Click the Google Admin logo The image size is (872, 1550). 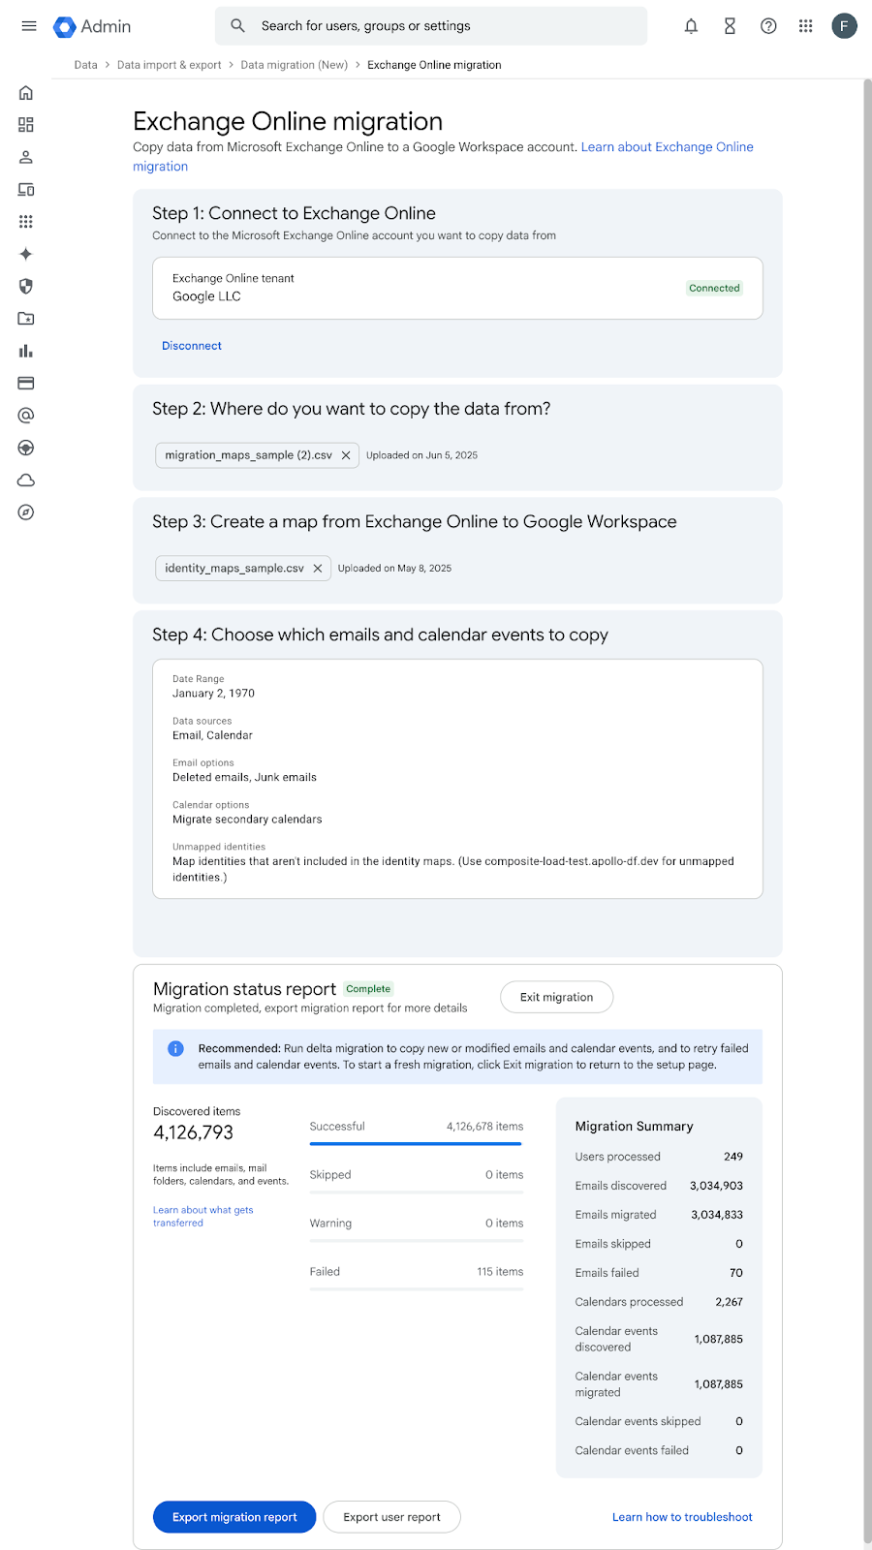point(92,26)
